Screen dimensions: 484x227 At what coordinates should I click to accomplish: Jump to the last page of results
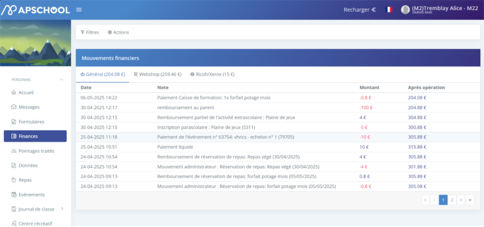470,200
